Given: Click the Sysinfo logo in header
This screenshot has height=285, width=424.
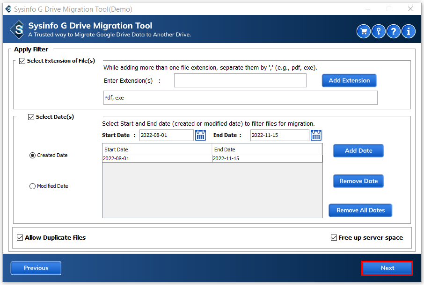Looking at the screenshot, I should [x=17, y=30].
